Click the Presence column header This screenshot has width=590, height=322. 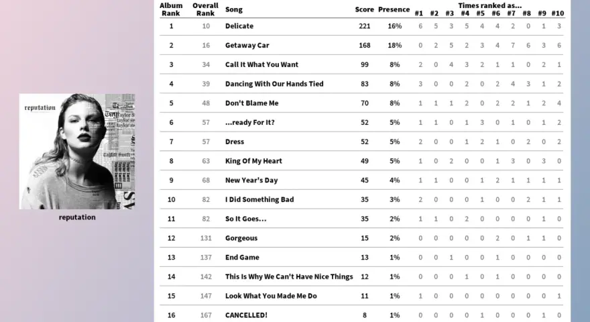click(394, 9)
